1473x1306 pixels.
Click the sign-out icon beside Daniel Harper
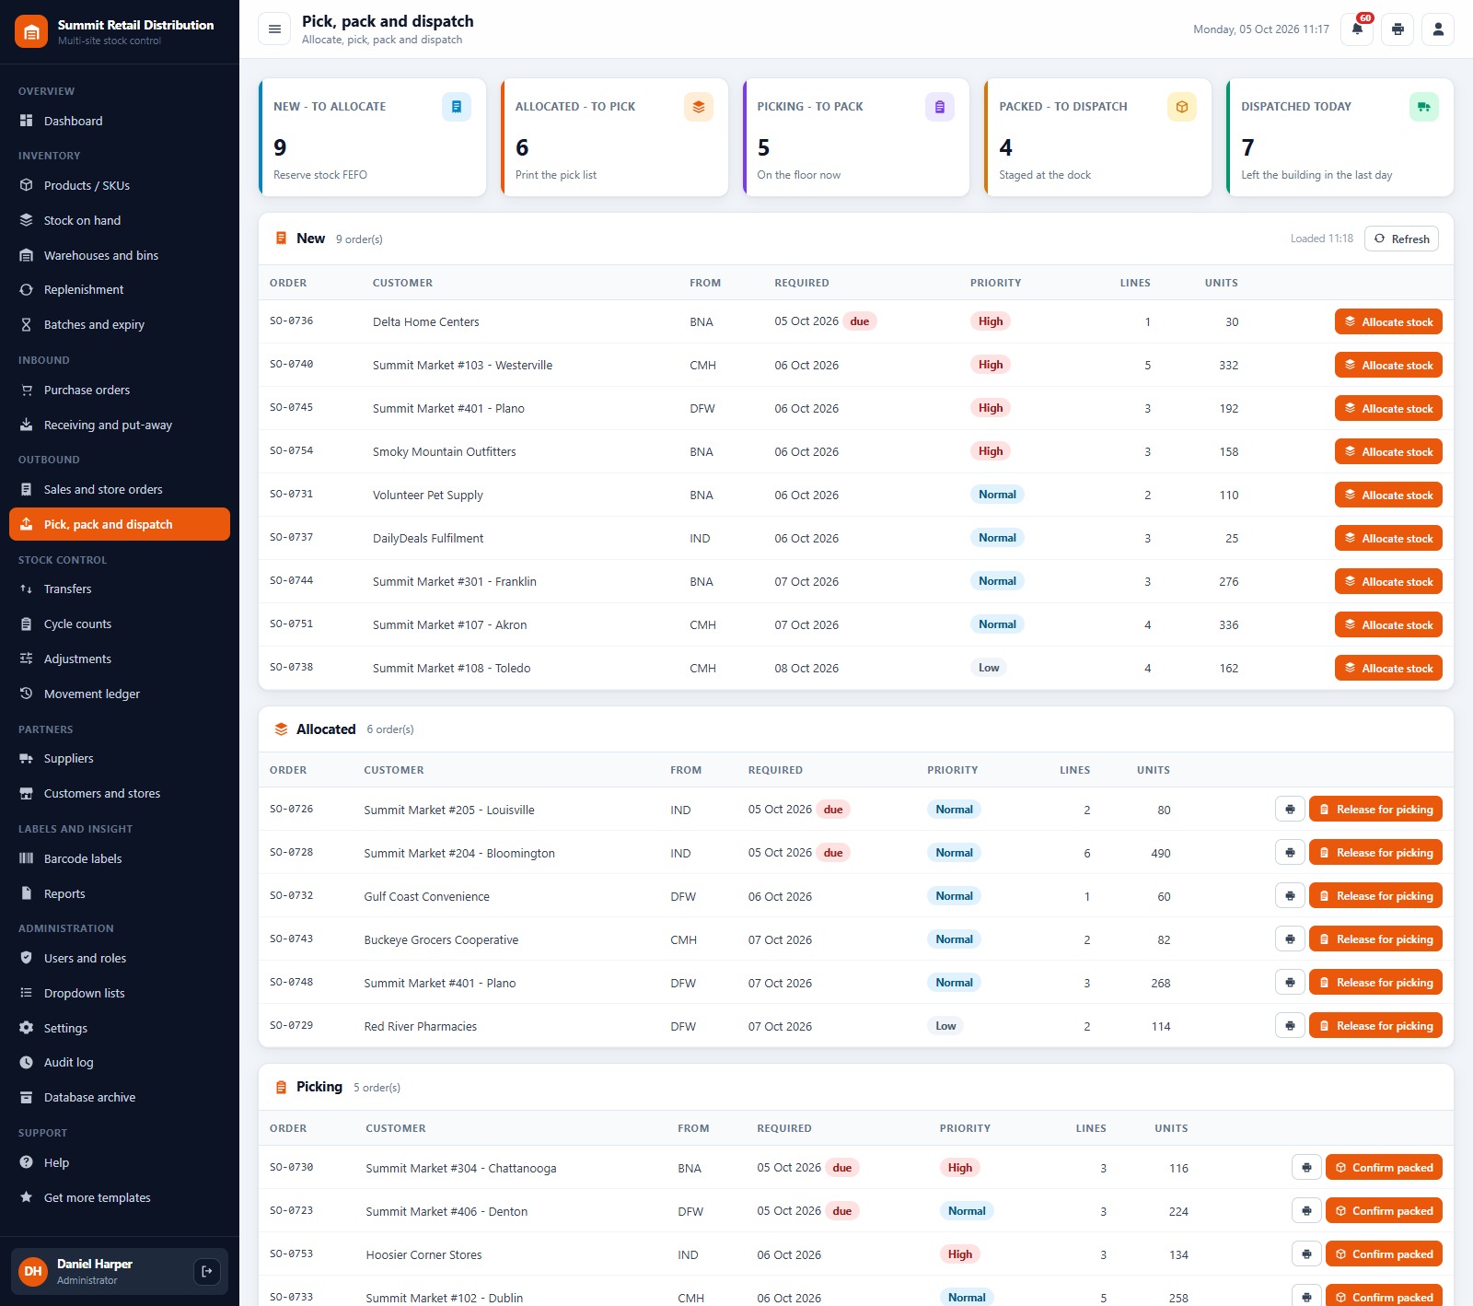pyautogui.click(x=207, y=1271)
